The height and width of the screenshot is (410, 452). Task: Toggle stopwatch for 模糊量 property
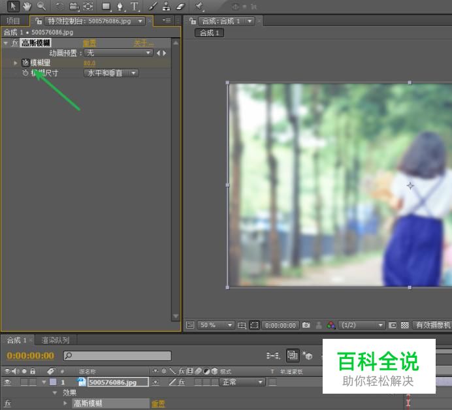[25, 63]
